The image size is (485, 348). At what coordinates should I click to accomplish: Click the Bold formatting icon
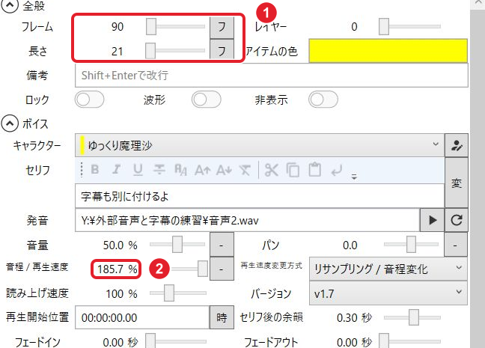[95, 170]
